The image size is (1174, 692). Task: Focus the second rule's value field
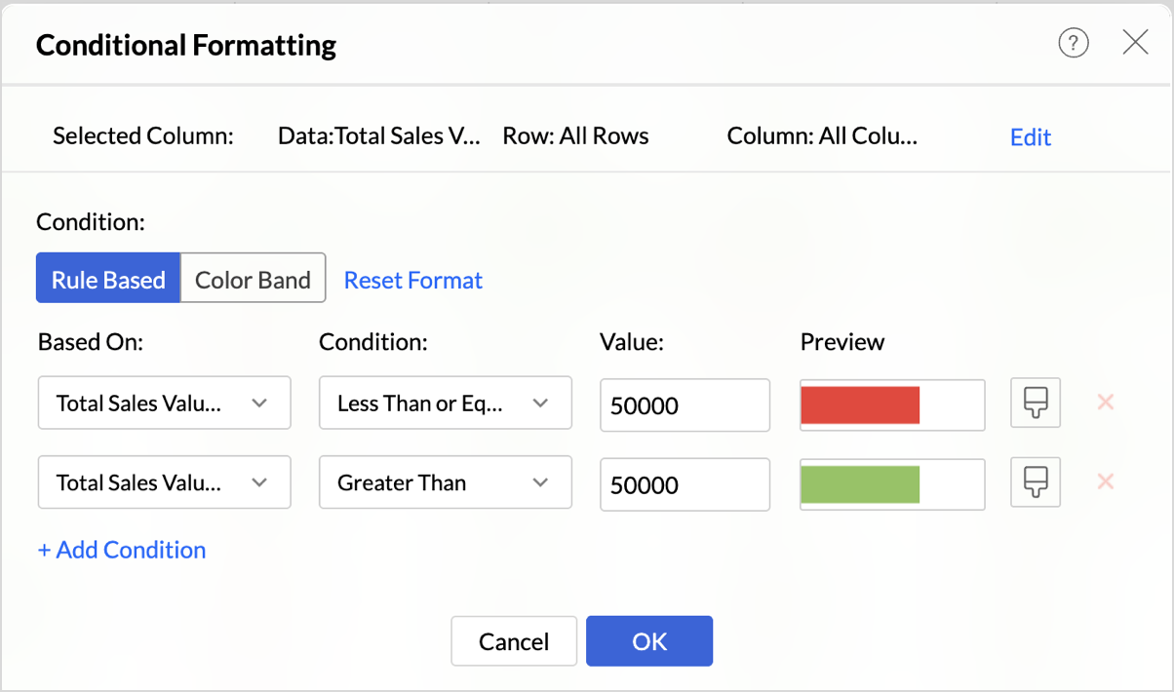685,485
